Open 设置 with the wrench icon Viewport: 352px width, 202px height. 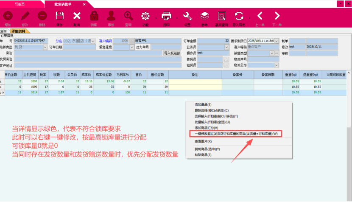(187, 16)
